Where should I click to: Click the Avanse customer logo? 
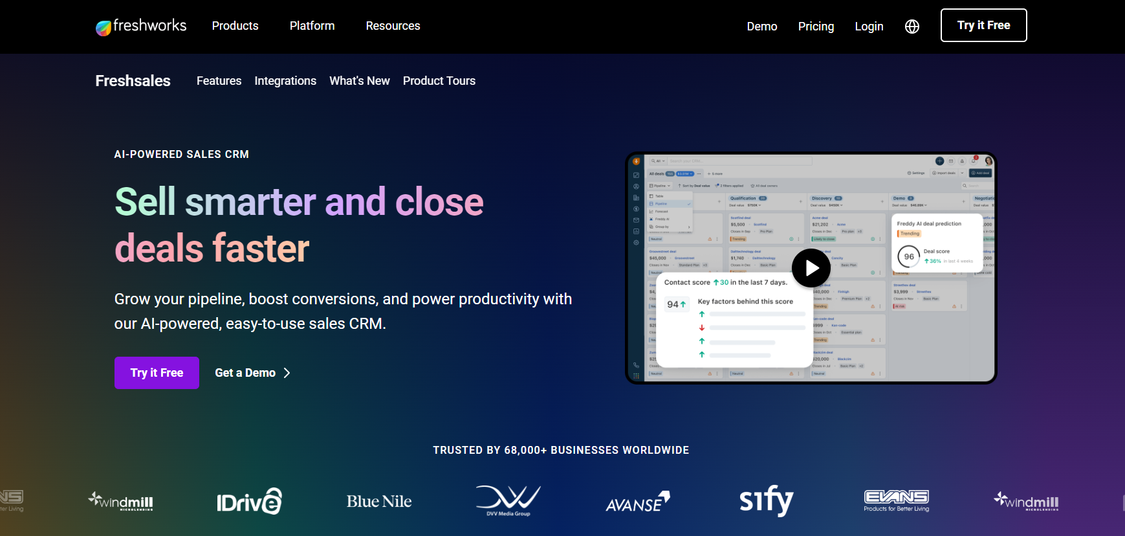click(x=638, y=502)
